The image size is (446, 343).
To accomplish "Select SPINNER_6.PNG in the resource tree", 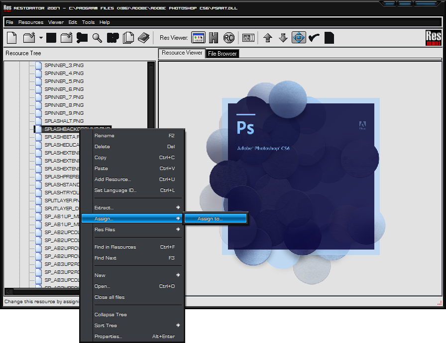I will tap(64, 89).
